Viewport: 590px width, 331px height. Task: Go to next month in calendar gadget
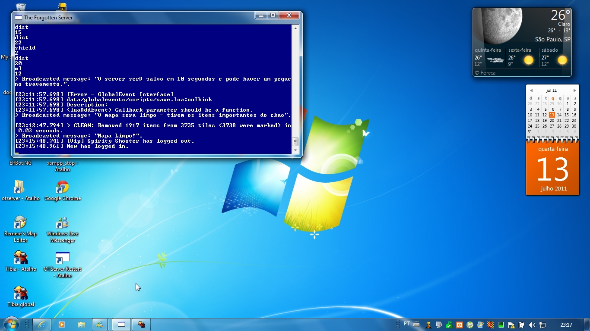point(574,91)
